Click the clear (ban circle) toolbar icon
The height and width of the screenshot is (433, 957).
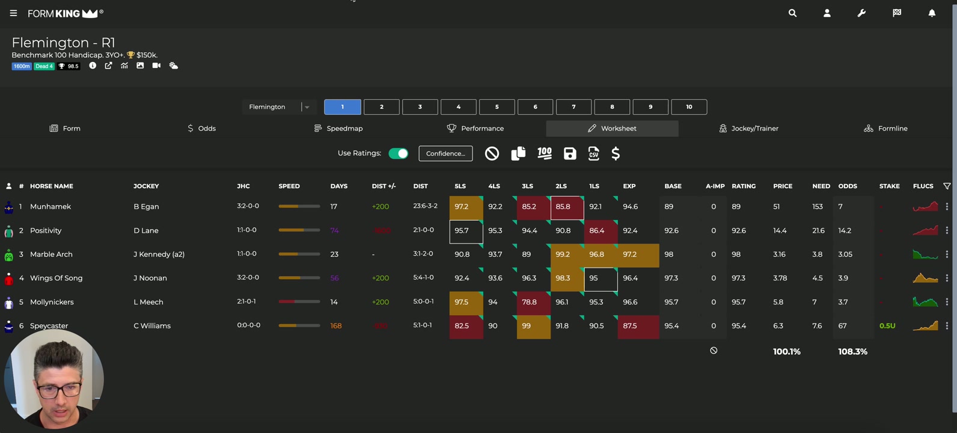pyautogui.click(x=492, y=154)
